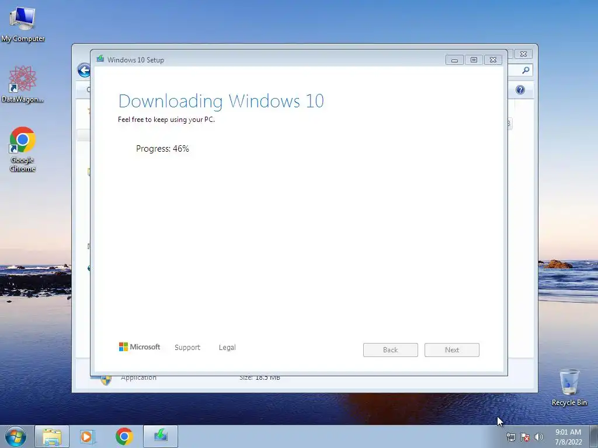Click the Downloading Windows 10 heading
The image size is (598, 448).
coord(221,101)
